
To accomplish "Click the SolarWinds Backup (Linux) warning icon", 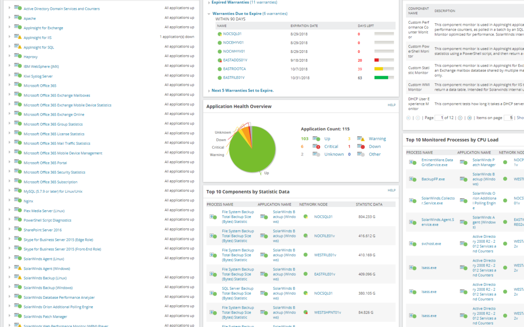I will [18, 277].
